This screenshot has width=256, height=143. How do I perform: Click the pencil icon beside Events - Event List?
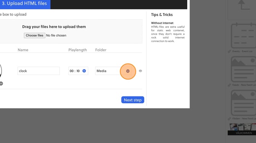coord(229,51)
